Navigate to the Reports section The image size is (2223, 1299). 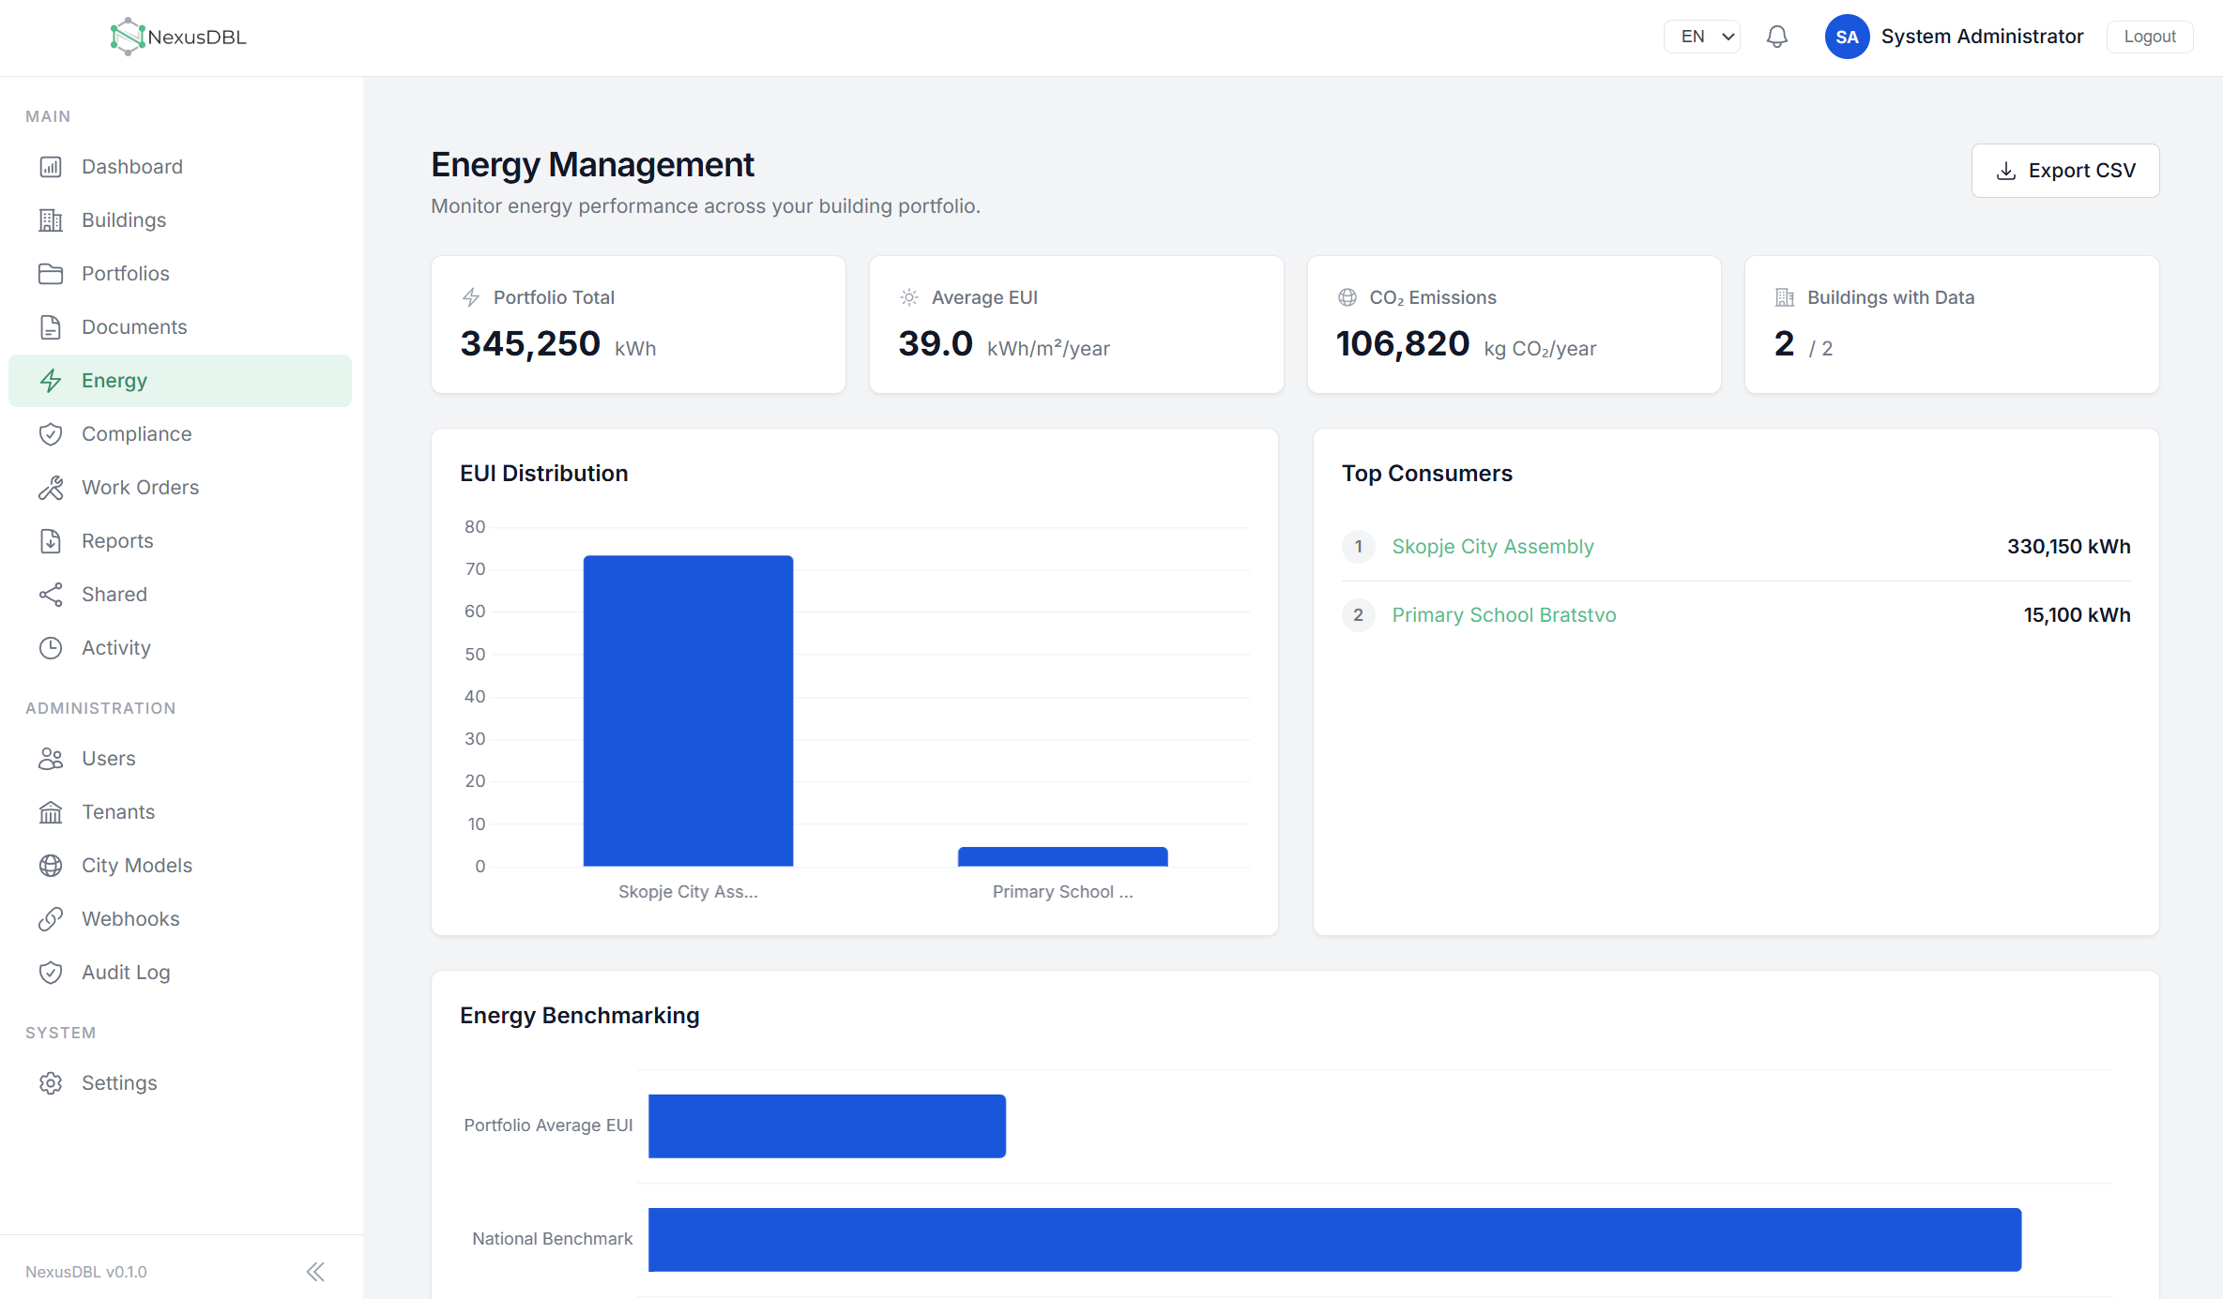[x=180, y=541]
